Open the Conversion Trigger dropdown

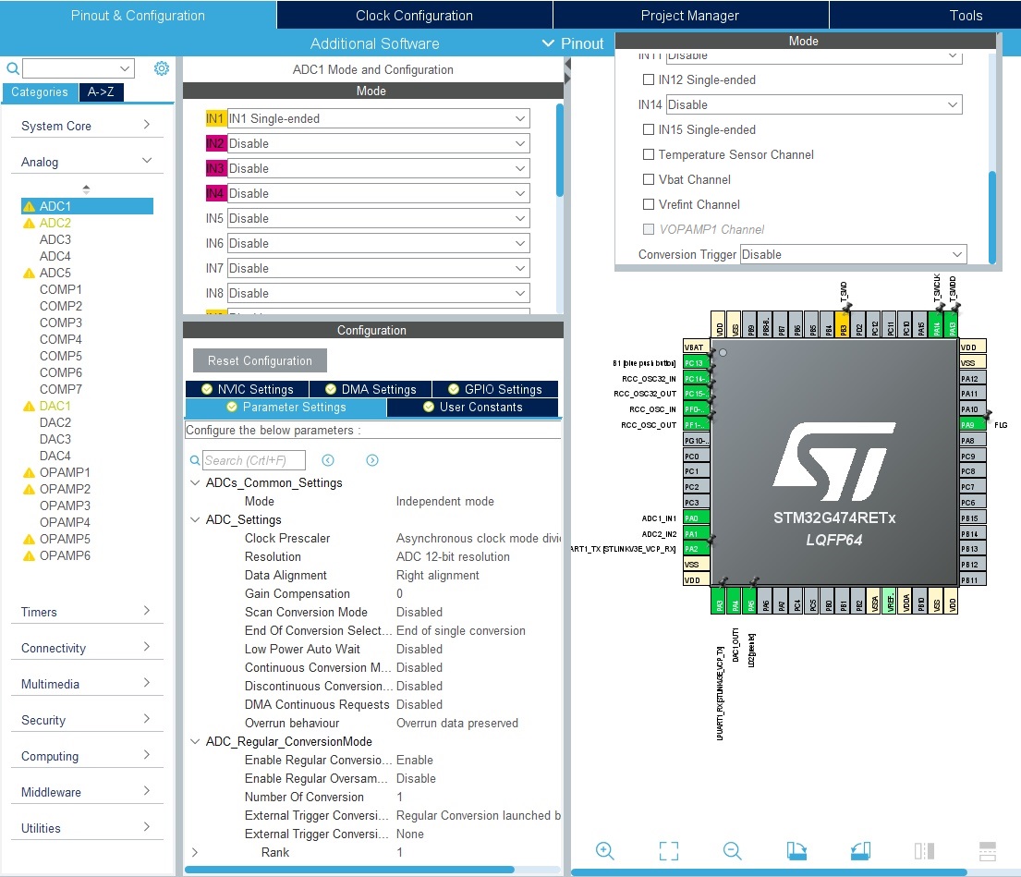click(853, 254)
